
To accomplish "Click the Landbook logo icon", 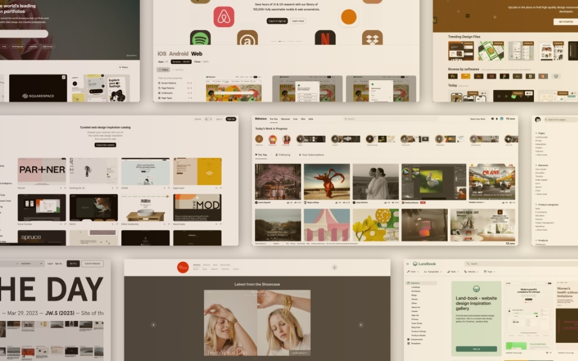I will tap(416, 264).
